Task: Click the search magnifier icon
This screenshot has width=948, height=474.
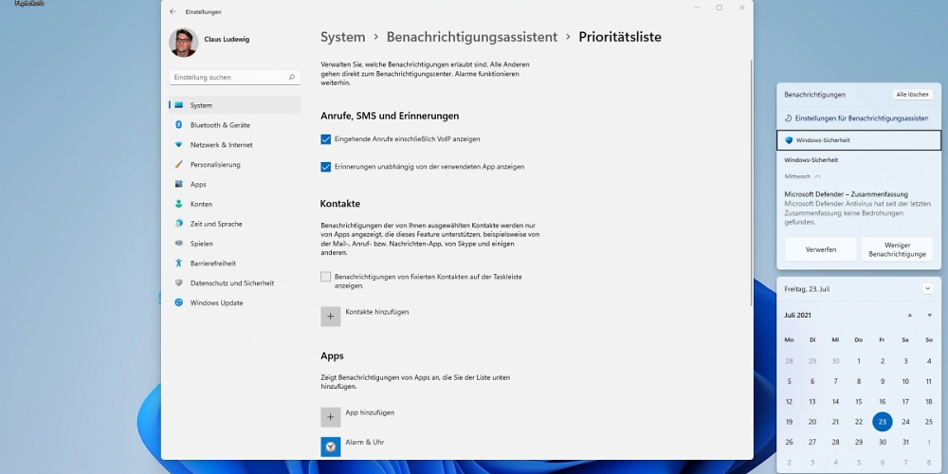Action: coord(291,78)
